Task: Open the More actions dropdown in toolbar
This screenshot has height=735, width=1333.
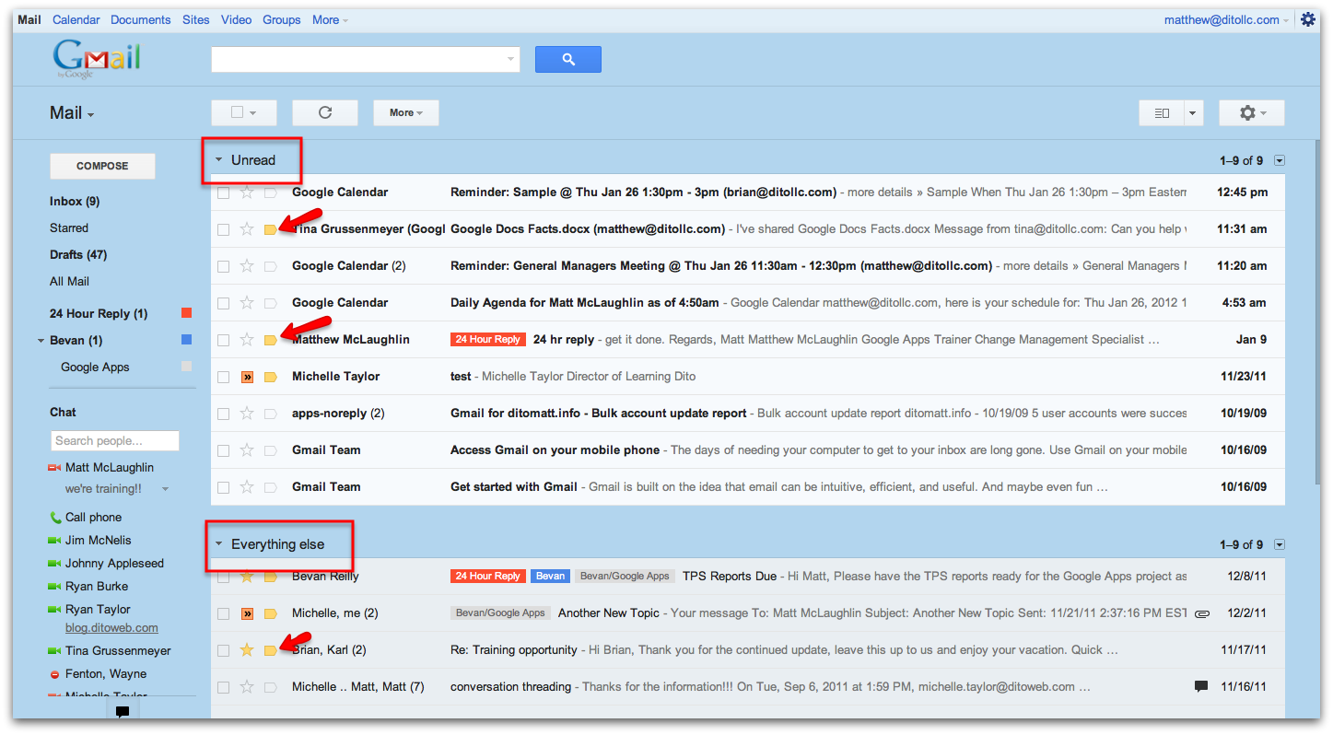Action: pos(405,112)
